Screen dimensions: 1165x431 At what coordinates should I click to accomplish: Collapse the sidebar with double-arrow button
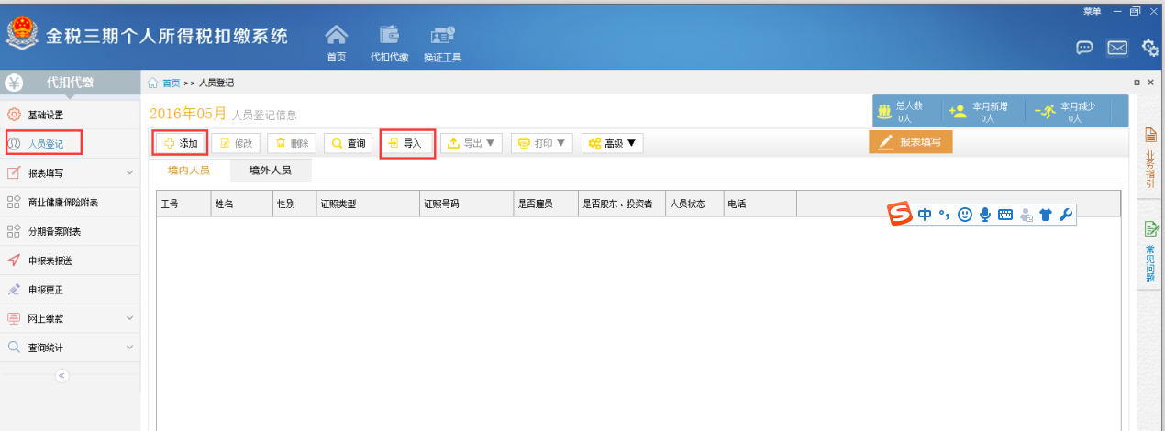[61, 376]
